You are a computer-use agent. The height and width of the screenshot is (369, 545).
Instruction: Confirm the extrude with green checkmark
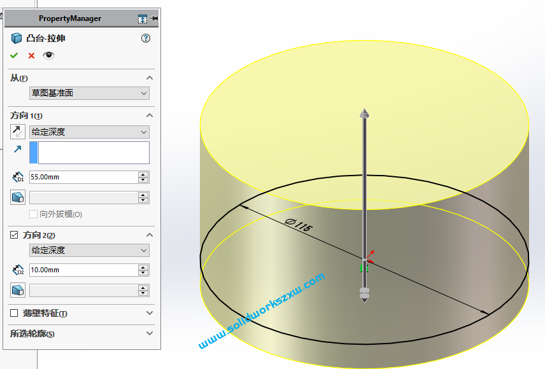point(13,55)
